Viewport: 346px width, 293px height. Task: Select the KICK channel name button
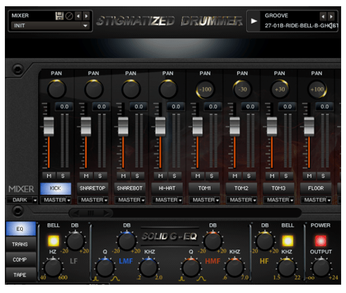tap(56, 189)
